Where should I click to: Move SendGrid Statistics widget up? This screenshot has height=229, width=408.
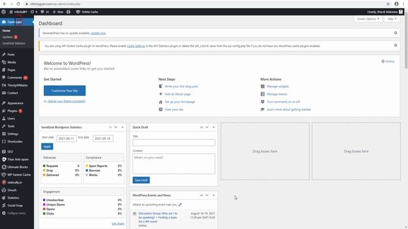click(x=110, y=127)
